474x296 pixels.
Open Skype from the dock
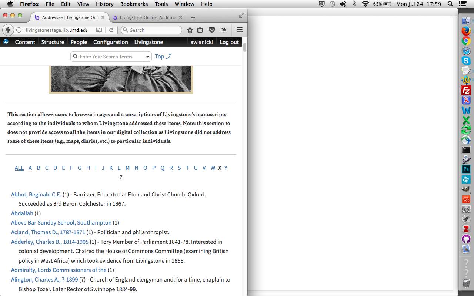coord(466,61)
